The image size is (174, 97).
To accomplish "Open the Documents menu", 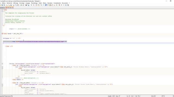I will pos(65,3).
